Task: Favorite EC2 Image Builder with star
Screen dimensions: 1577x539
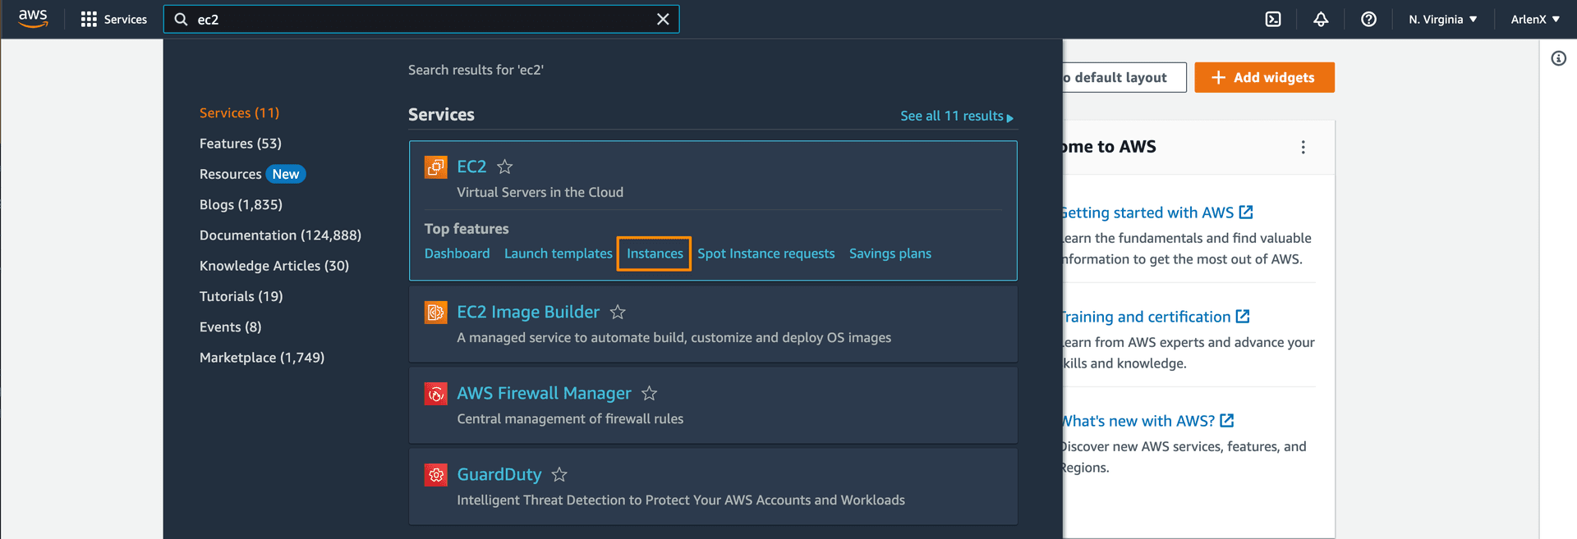Action: click(618, 312)
